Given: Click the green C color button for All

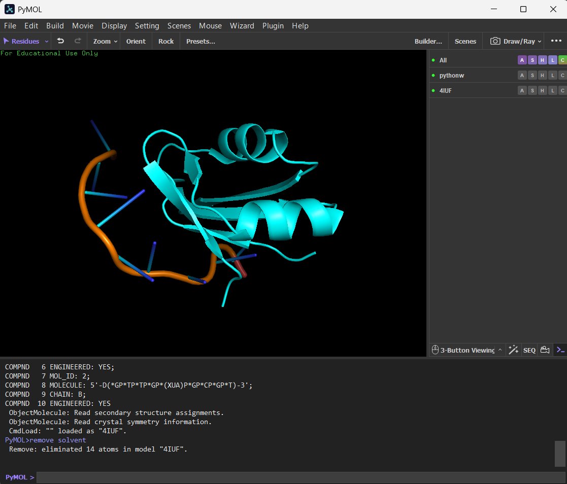Looking at the screenshot, I should pyautogui.click(x=562, y=60).
